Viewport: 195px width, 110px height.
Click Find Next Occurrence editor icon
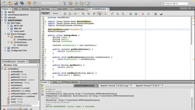pos(94,14)
